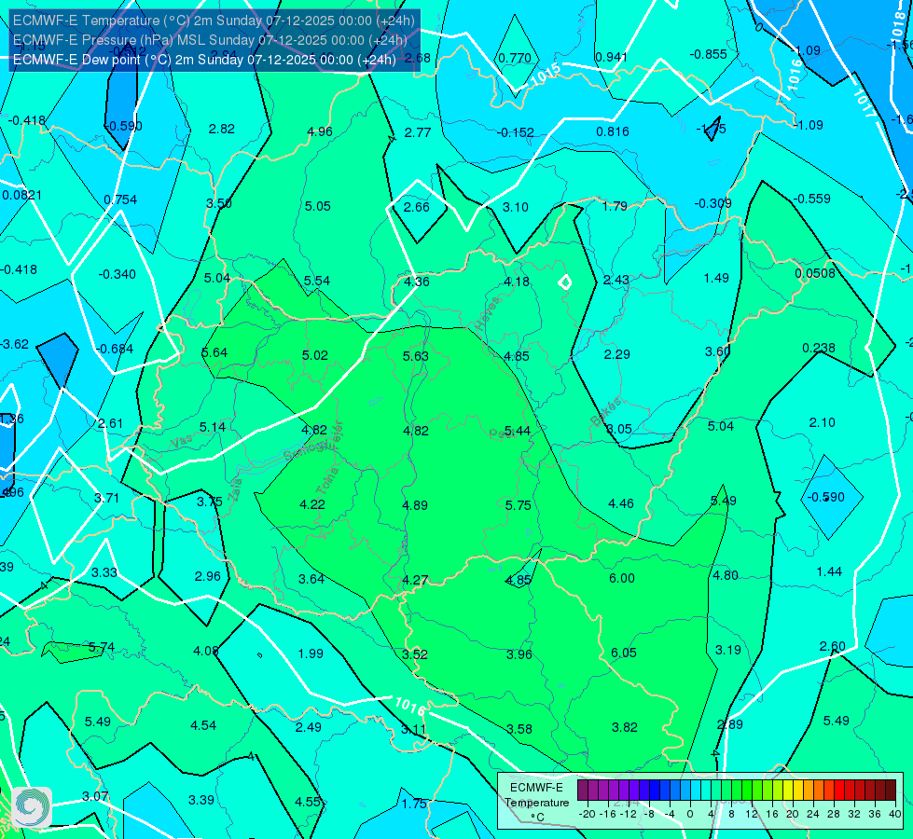Screen dimensions: 913x839
Task: Pick the rightmost dark brown legend swatch
Action: (891, 791)
